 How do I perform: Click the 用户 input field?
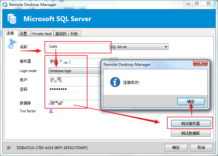point(75,80)
